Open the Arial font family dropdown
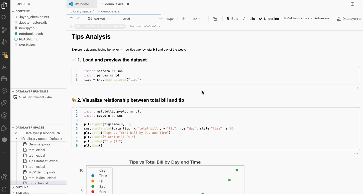 [128, 19]
